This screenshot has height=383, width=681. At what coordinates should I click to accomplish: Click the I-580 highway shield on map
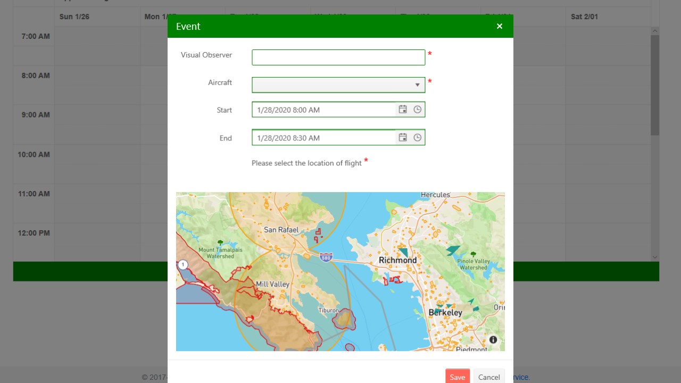[x=326, y=257]
